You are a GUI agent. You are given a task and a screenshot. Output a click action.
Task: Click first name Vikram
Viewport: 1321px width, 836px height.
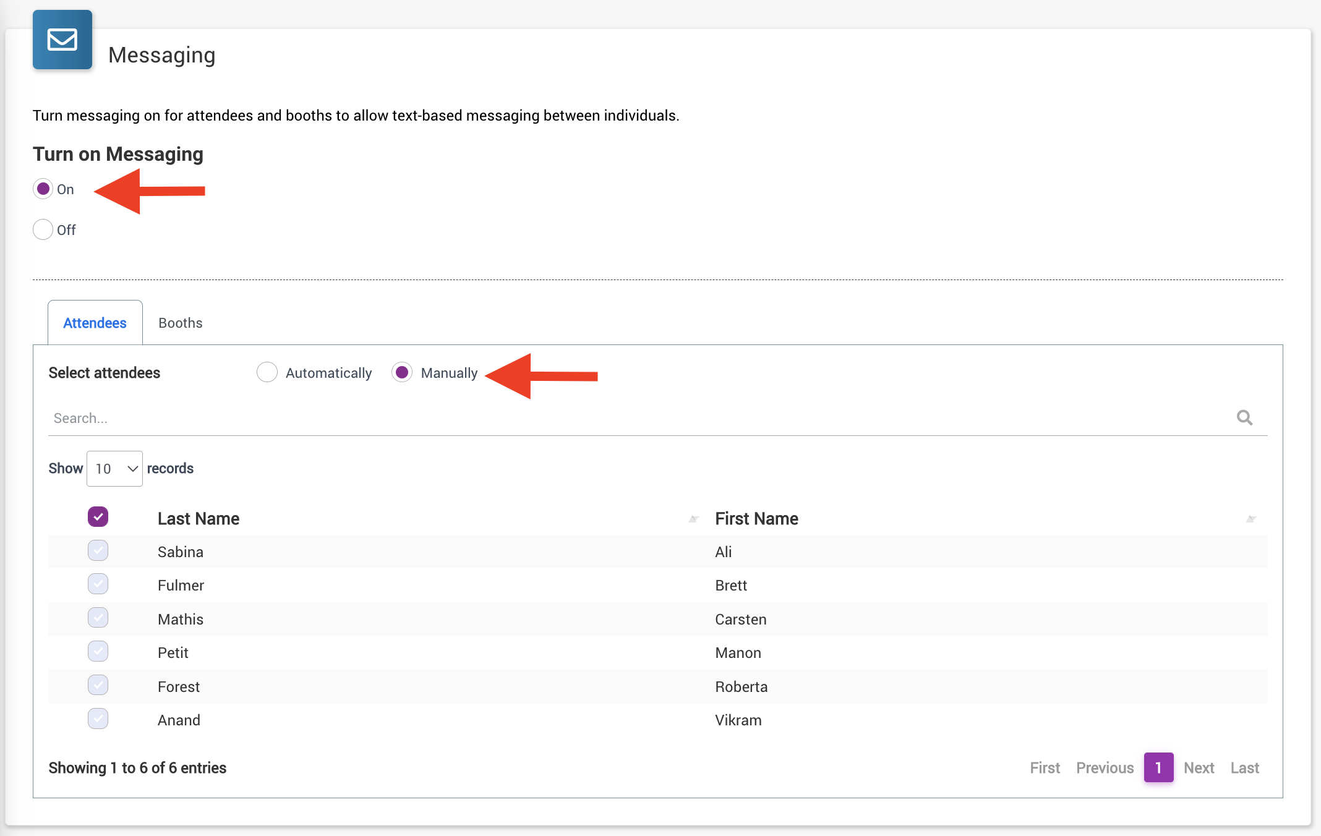[738, 720]
